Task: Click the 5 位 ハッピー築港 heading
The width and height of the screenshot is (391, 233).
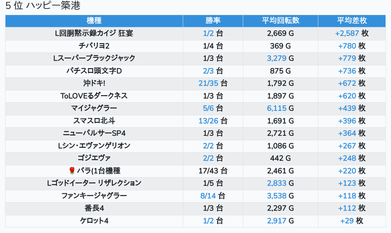Action: [x=43, y=5]
